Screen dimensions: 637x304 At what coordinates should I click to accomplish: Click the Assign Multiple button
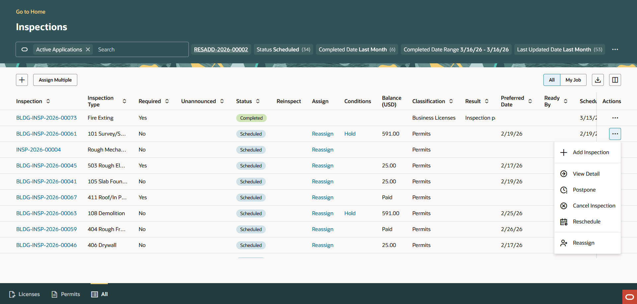[x=55, y=80]
